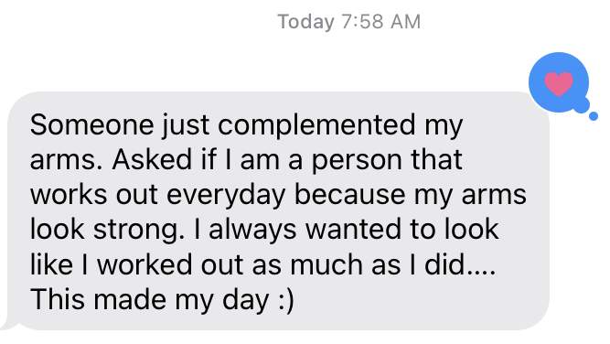Viewport: 610px width, 344px height.
Task: Tap the pink heart reaction icon
Action: click(x=559, y=83)
